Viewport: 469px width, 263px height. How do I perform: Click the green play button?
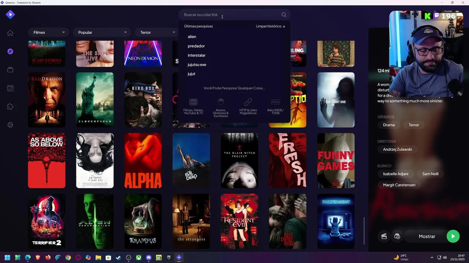click(x=453, y=236)
